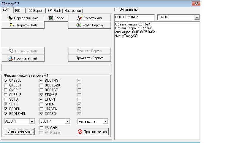Click the Считать фьюзы button

(20, 131)
